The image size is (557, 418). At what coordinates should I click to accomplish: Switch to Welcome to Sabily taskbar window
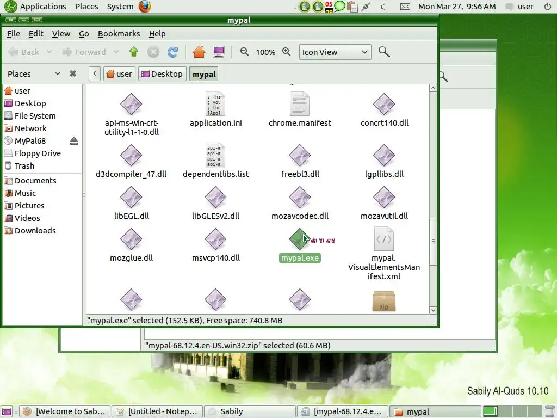65,411
